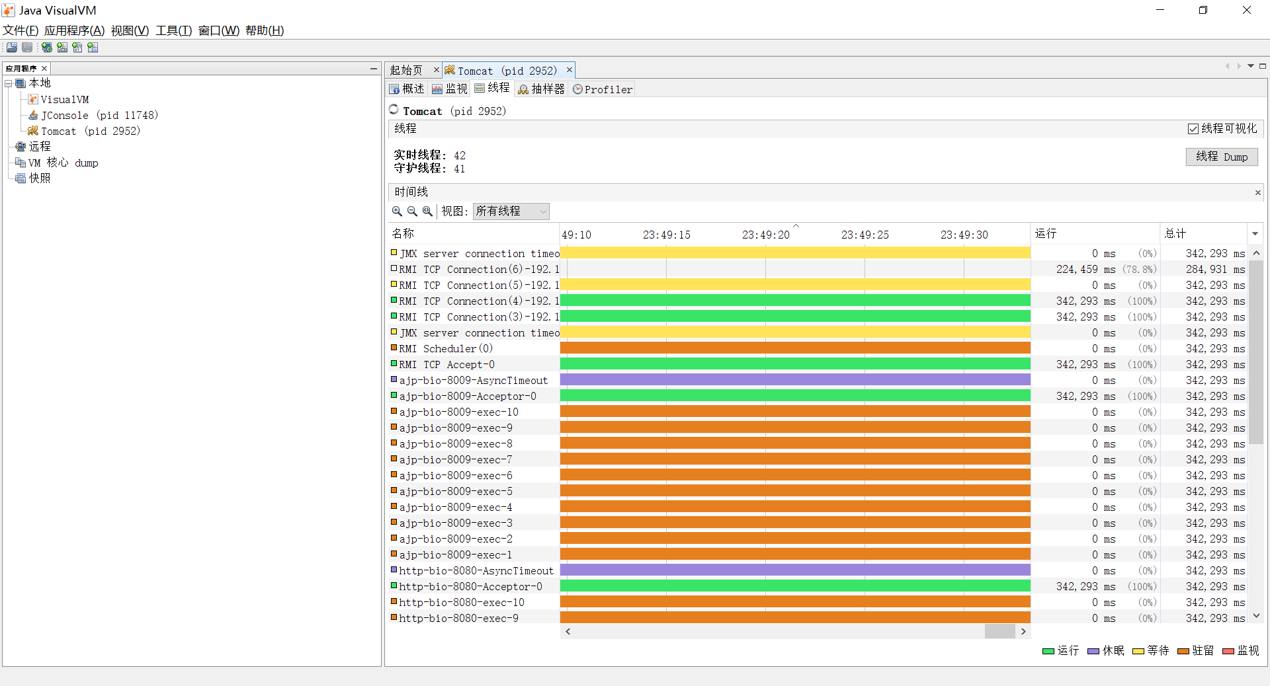Open the Profiler tab
This screenshot has width=1270, height=686.
tap(603, 89)
